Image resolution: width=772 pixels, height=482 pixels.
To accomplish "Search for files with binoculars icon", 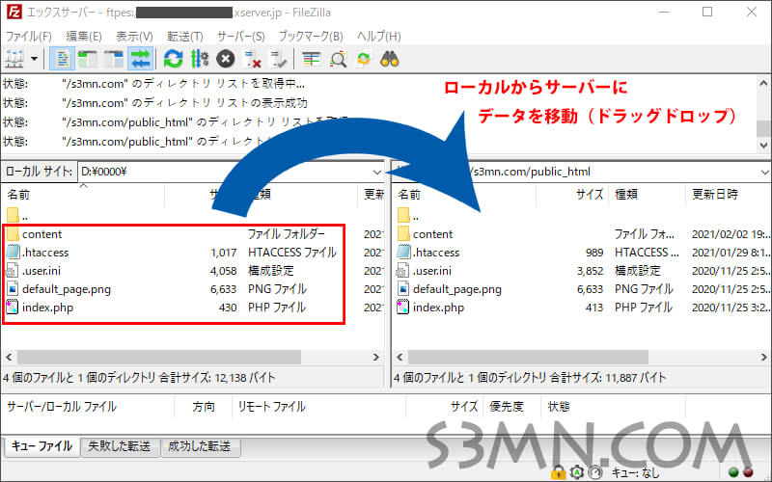I will pos(390,59).
